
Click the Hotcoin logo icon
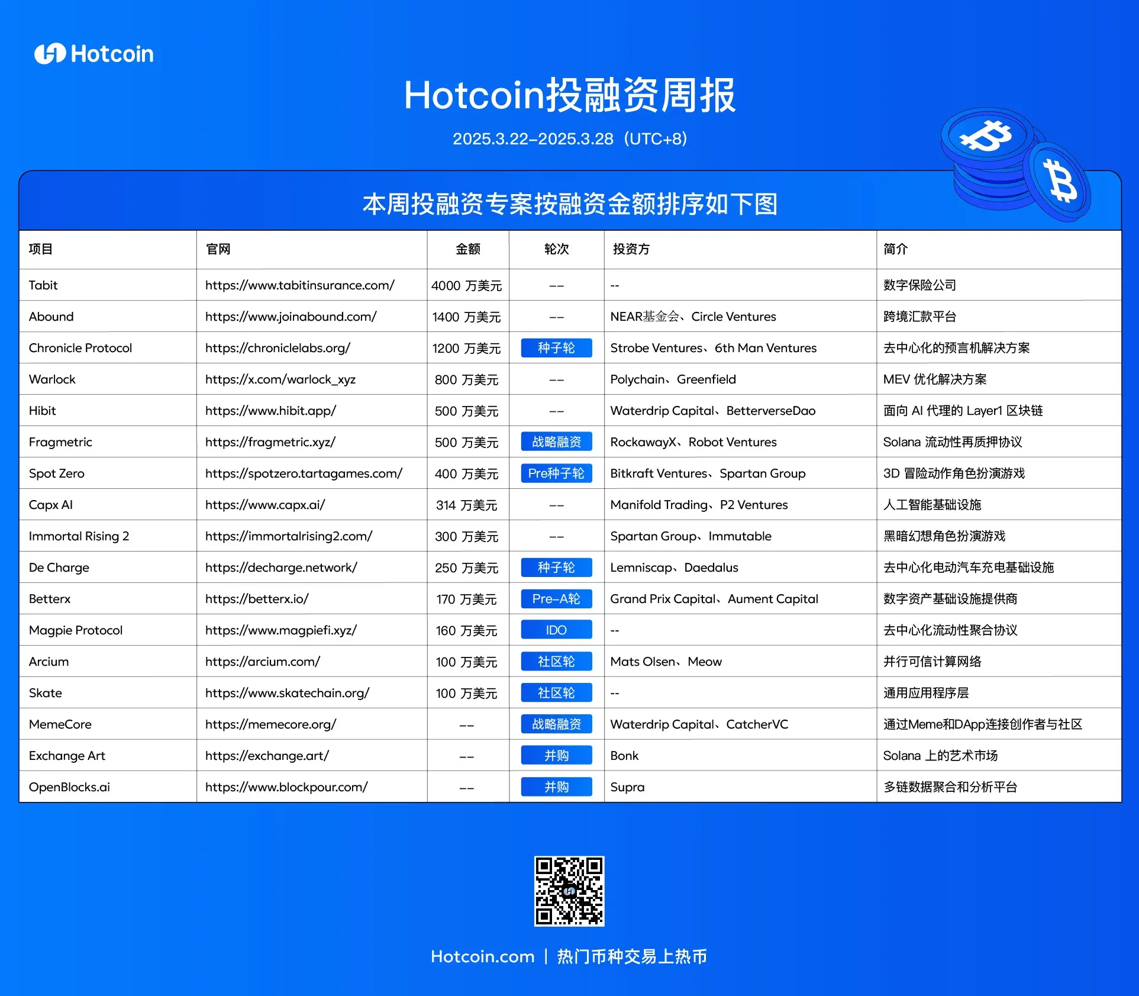click(50, 54)
